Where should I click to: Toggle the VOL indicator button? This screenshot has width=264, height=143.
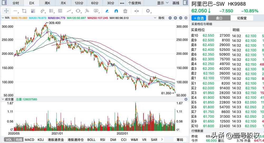tap(9, 140)
